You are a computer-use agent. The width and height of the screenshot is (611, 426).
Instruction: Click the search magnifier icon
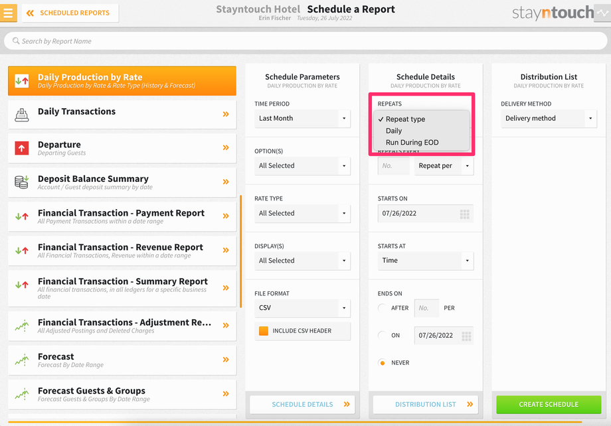[x=16, y=41]
